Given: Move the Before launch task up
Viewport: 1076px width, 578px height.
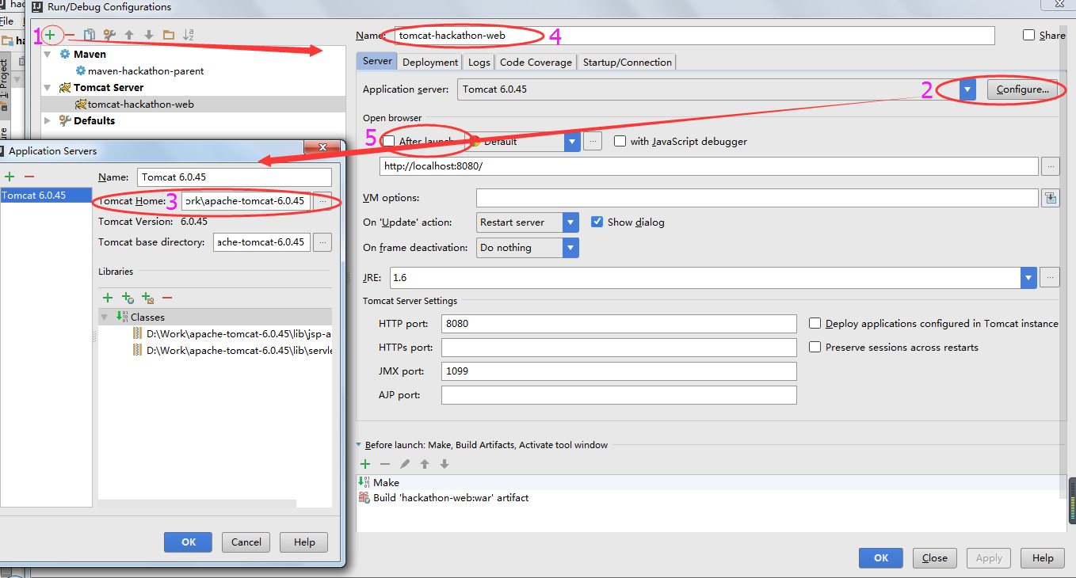Looking at the screenshot, I should [425, 464].
